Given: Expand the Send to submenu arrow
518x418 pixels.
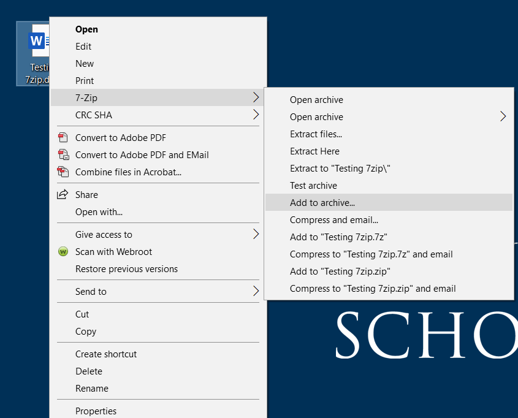Looking at the screenshot, I should click(256, 291).
